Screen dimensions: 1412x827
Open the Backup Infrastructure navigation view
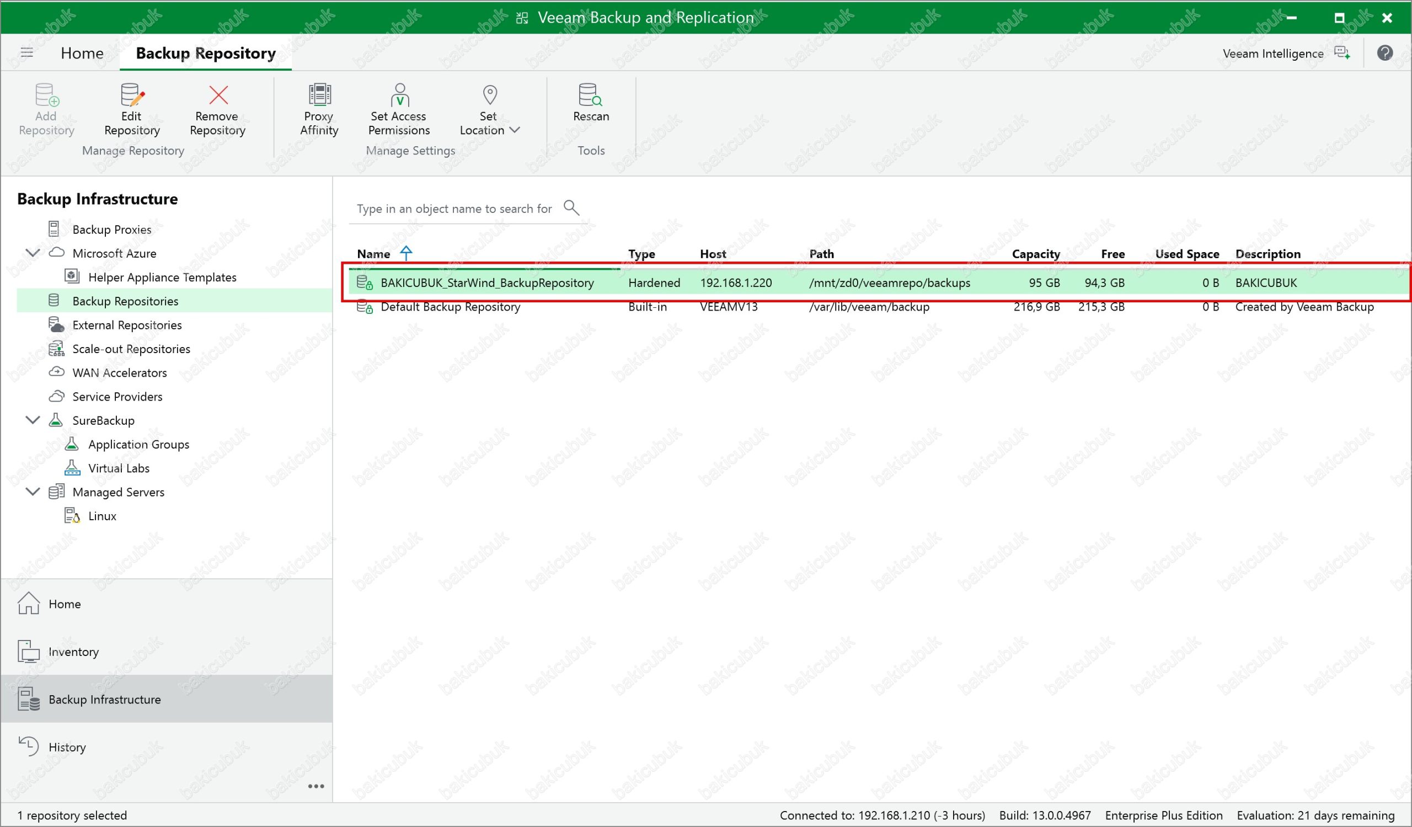click(167, 698)
